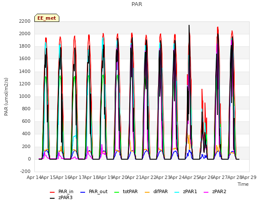Click the green totPAR legend swatch
Viewport: 275px width, 206px height.
[x=116, y=192]
